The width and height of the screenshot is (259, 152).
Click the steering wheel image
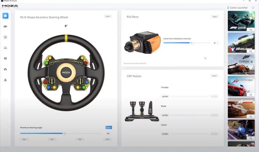pyautogui.click(x=66, y=73)
